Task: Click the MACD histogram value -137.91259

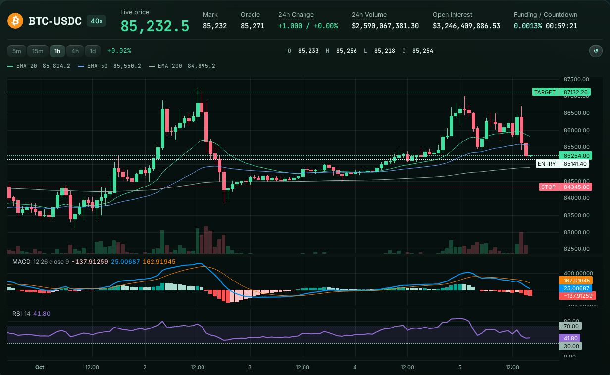Action: (x=90, y=261)
